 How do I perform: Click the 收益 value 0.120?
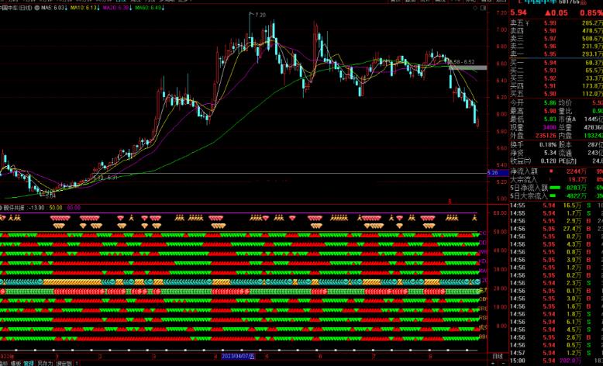tap(549, 161)
